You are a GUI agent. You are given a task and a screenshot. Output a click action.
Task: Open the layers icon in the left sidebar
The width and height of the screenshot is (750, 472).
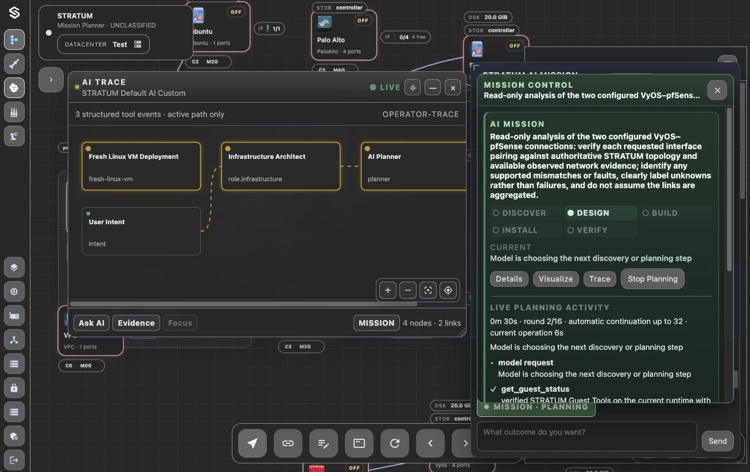coord(14,267)
